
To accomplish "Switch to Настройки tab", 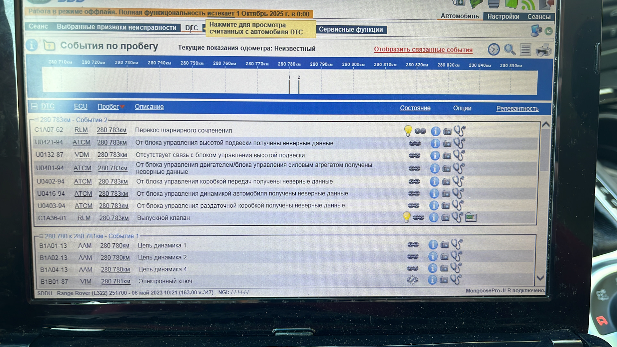I will click(503, 16).
